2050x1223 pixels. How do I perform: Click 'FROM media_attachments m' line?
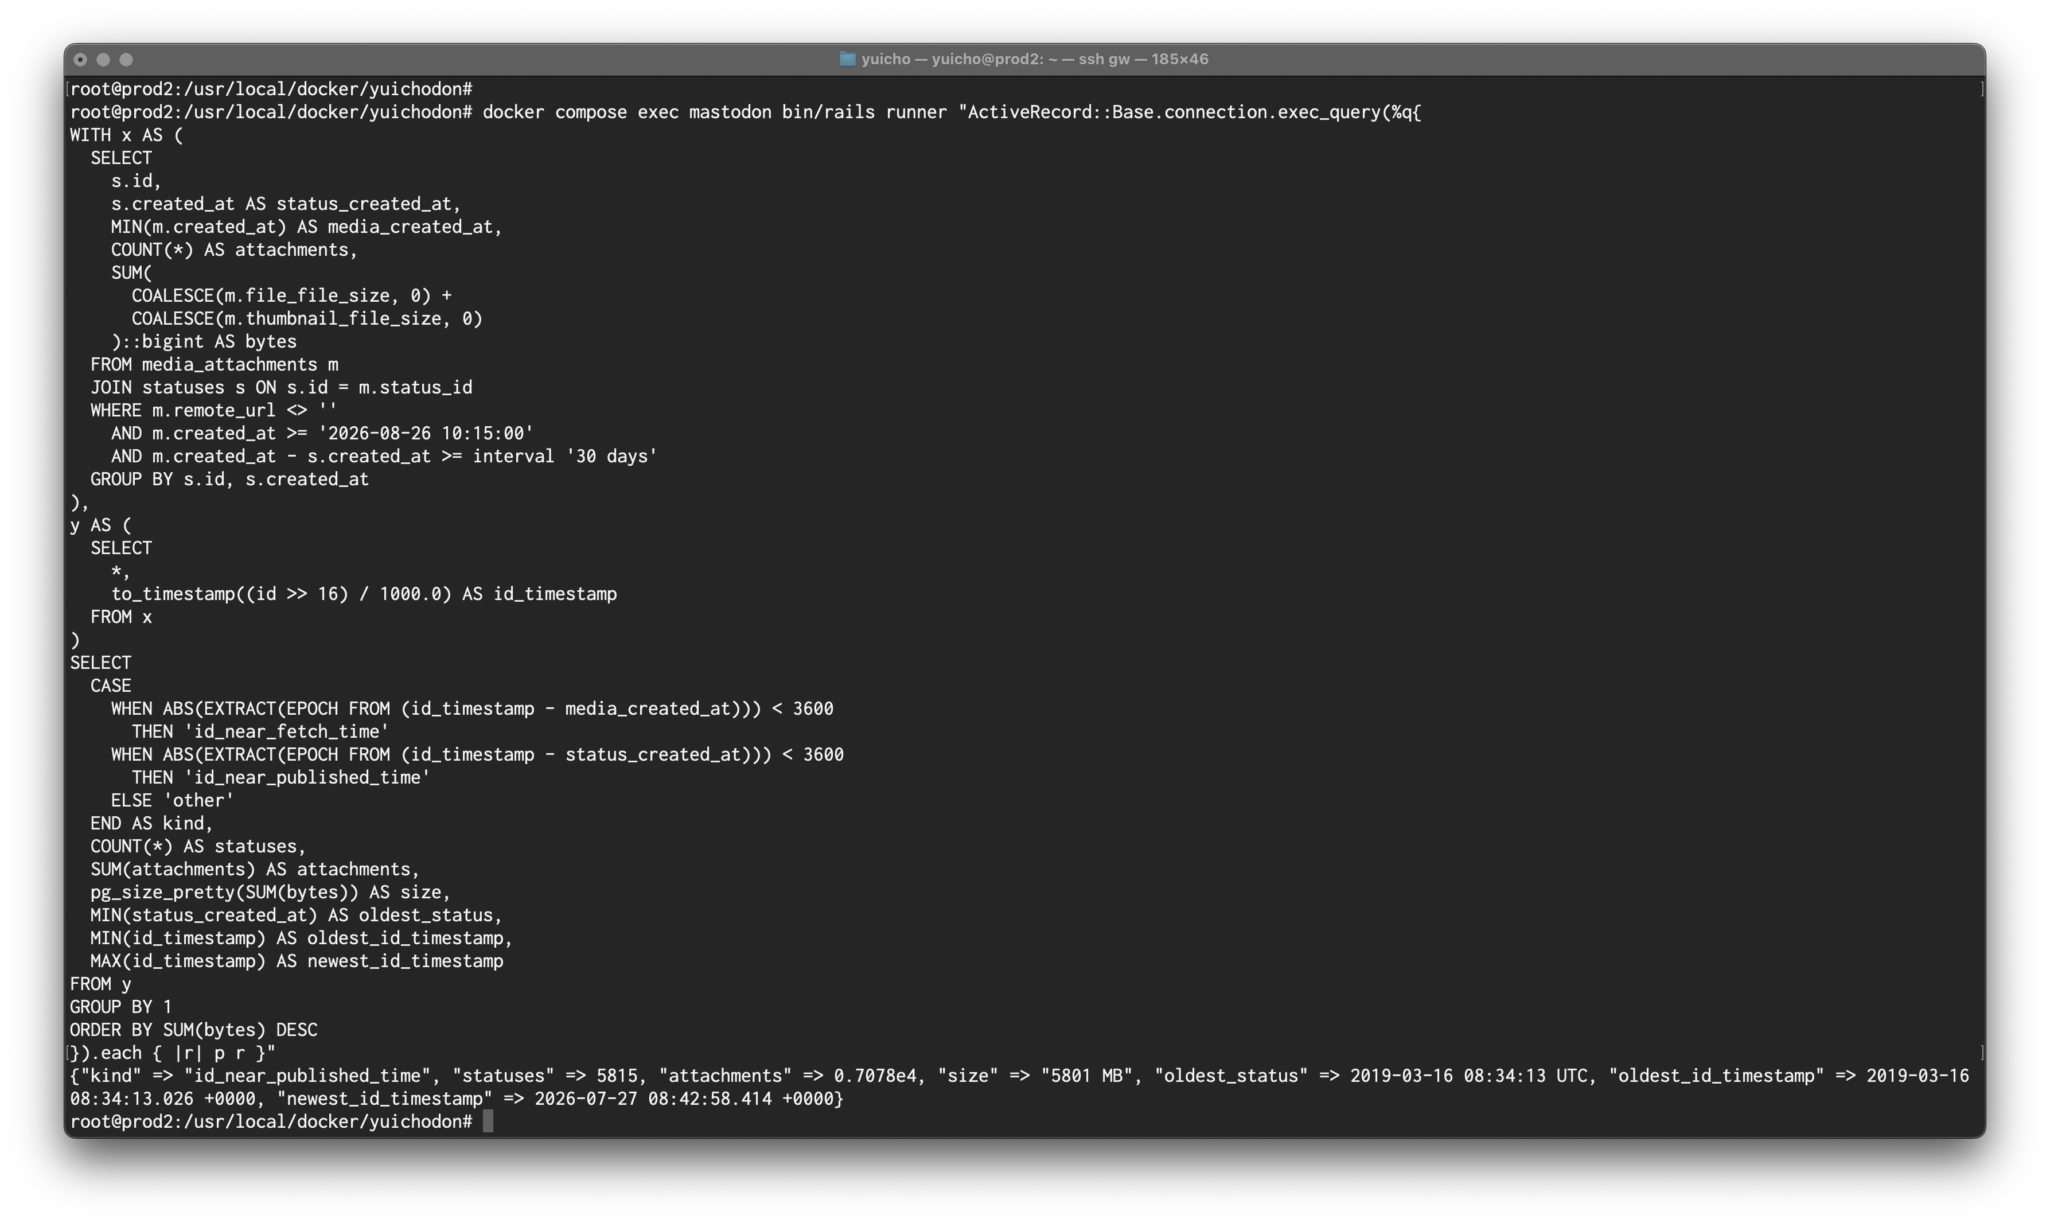point(214,364)
